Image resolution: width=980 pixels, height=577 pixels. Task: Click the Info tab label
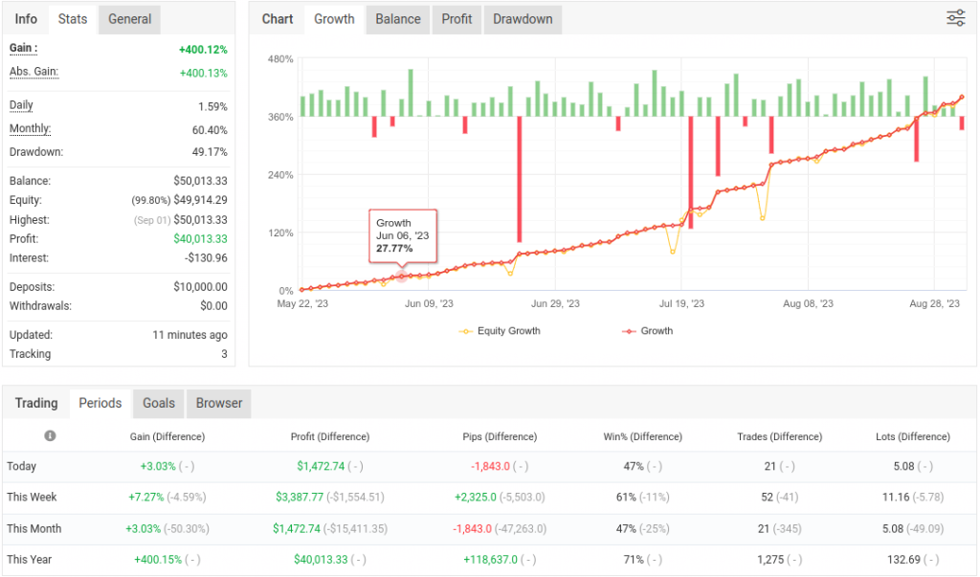click(x=26, y=19)
